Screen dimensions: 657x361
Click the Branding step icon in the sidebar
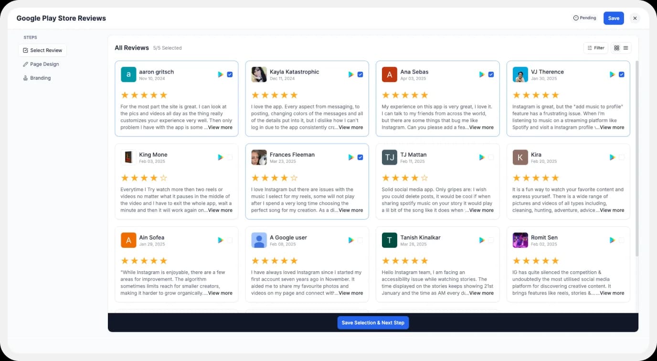pos(25,78)
